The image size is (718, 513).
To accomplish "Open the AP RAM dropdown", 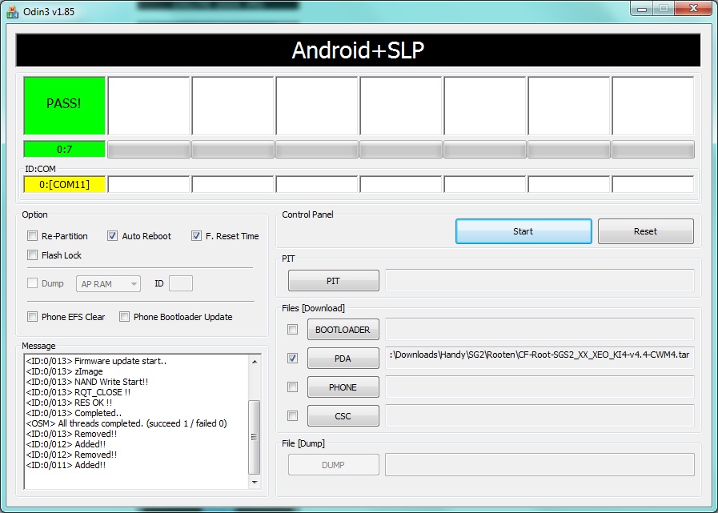I will click(108, 284).
